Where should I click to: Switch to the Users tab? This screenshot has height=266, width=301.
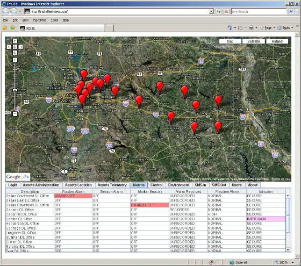coord(236,185)
